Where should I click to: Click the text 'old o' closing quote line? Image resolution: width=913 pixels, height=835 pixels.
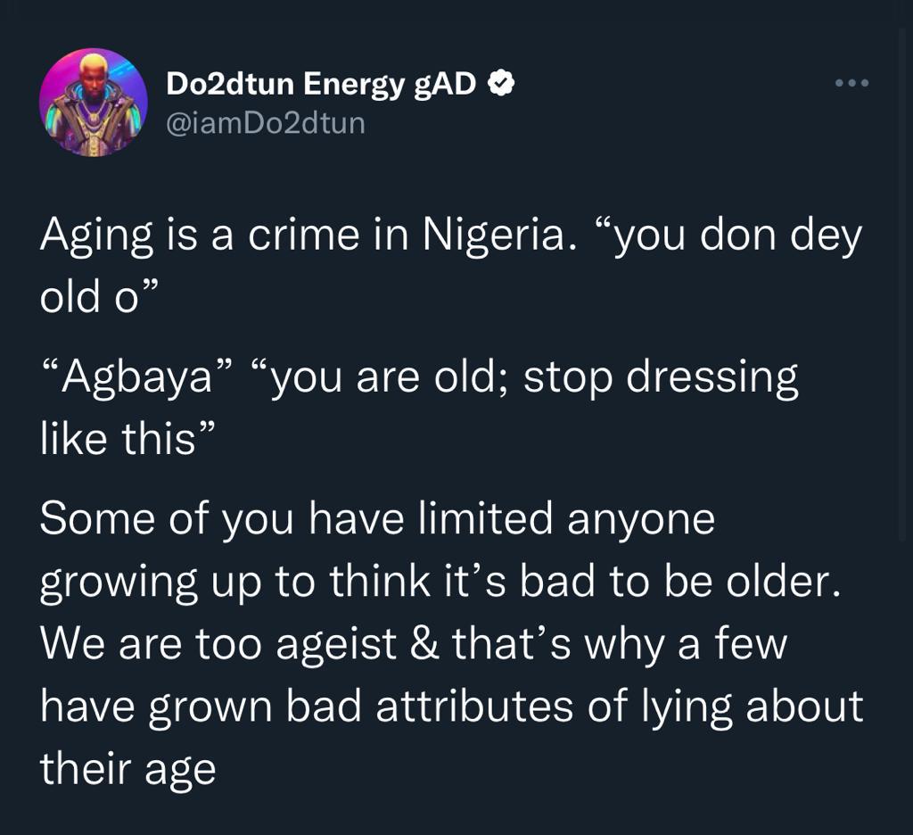pyautogui.click(x=99, y=297)
